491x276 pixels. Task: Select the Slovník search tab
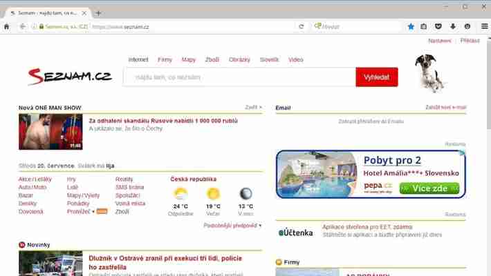(269, 59)
